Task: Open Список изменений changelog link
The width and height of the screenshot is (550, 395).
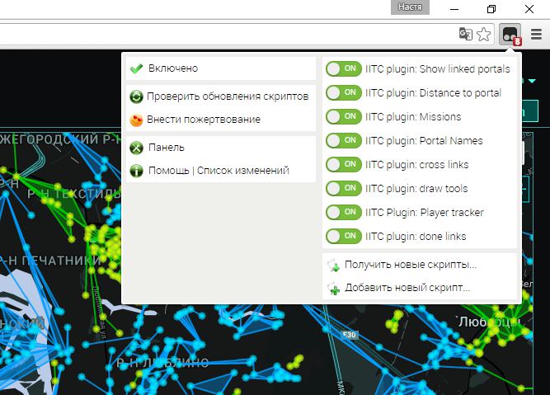Action: [243, 171]
